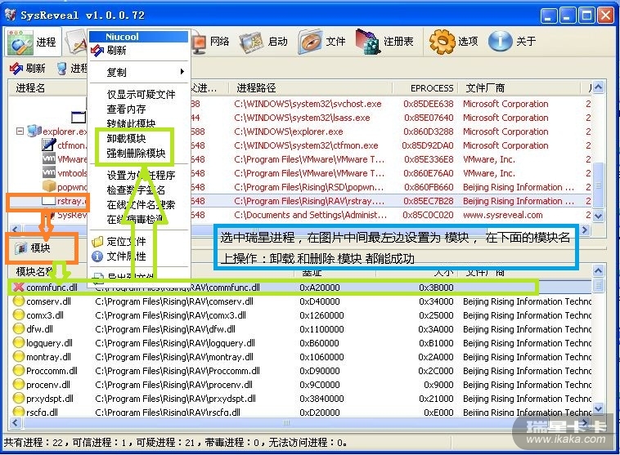
Task: Click path C:\WINDOWS\system32\svchost.exe
Action: click(308, 104)
